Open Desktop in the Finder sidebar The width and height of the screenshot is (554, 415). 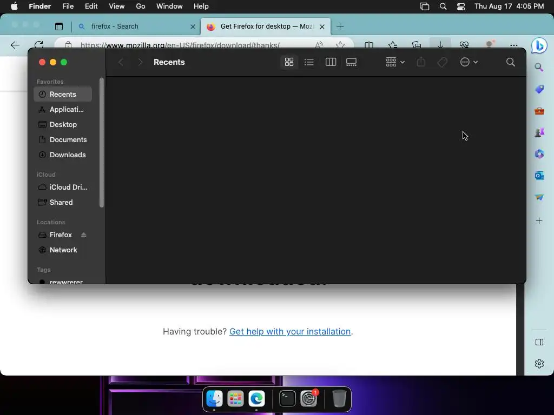click(63, 125)
